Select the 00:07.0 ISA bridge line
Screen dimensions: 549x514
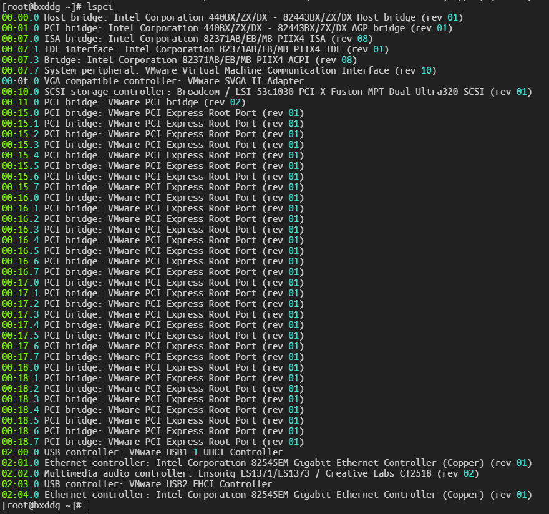pos(187,39)
